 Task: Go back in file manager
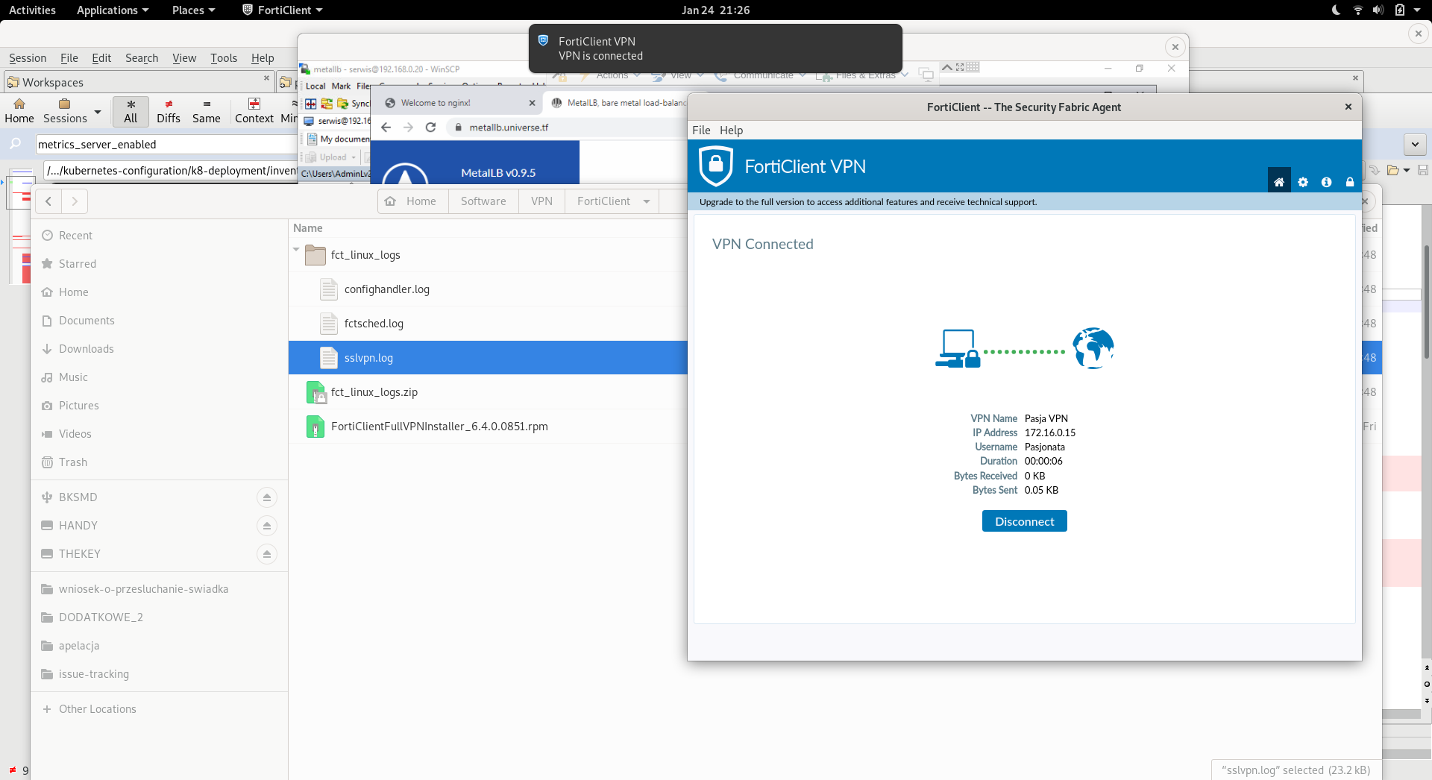(x=48, y=201)
